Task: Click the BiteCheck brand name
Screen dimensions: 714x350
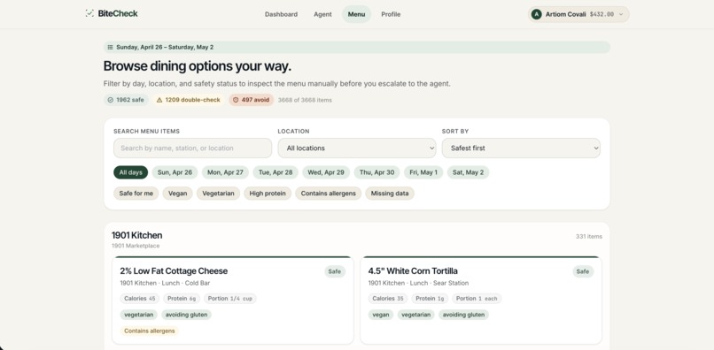Action: coord(118,13)
